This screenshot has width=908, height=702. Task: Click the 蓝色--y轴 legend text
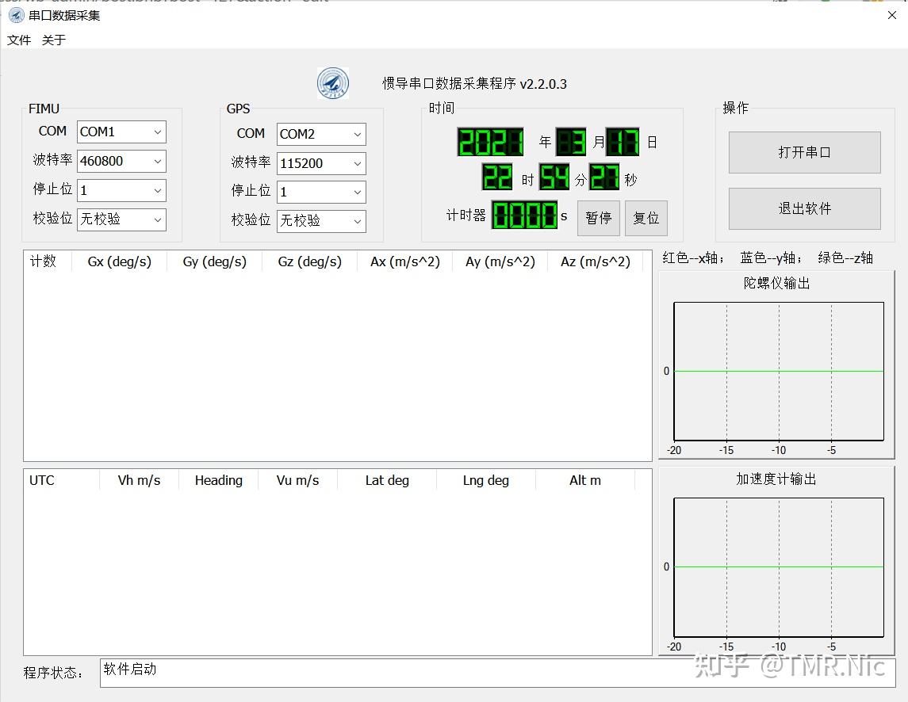pos(770,258)
